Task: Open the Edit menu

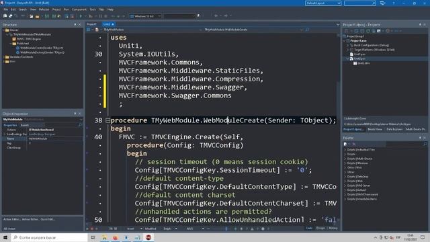Action: coord(13,9)
